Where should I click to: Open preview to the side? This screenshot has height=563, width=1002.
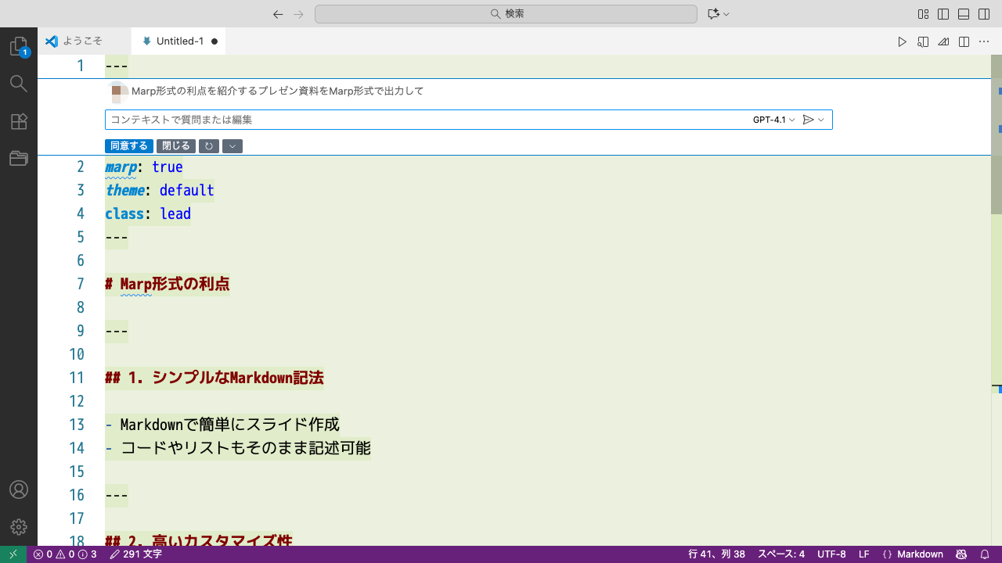[923, 41]
